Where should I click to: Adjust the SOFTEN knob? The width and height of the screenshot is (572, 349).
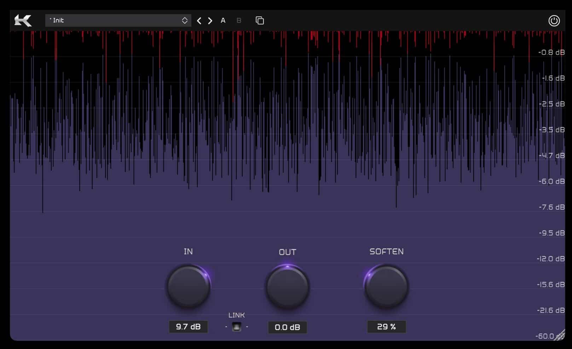[x=386, y=287]
